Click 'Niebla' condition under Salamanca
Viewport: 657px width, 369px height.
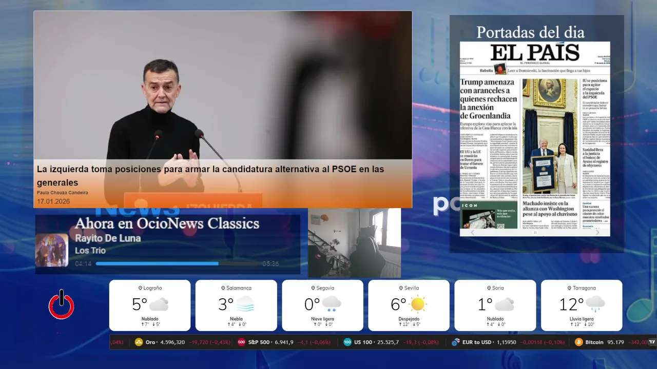(236, 319)
